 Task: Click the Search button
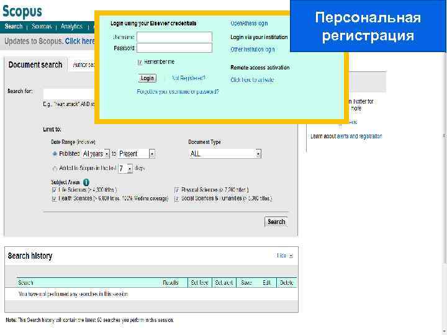(276, 222)
